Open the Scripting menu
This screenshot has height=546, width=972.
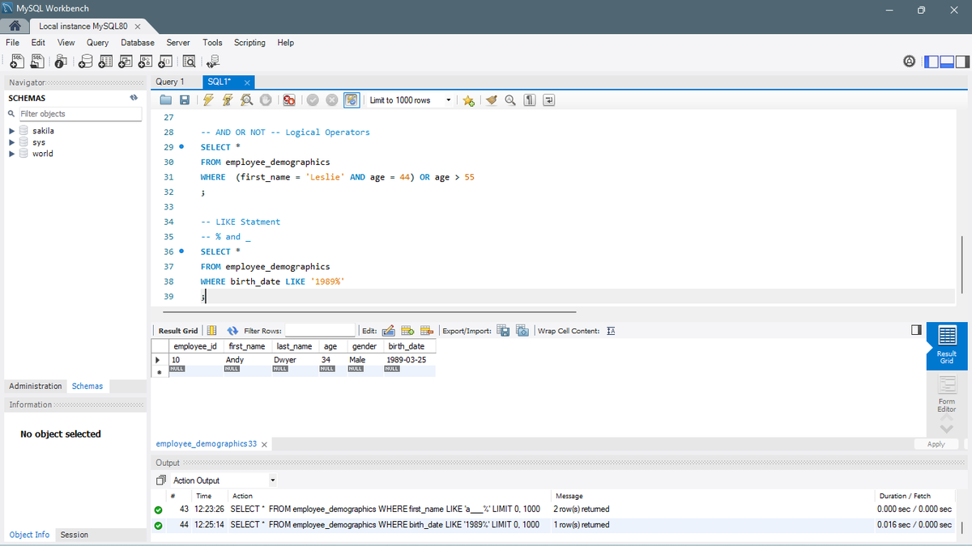click(249, 42)
